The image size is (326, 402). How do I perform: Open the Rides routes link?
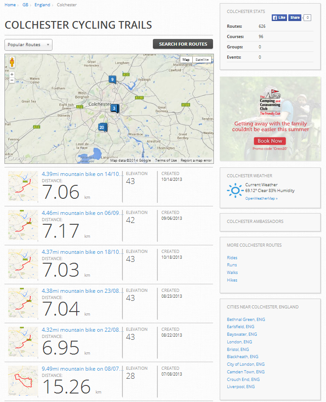tap(232, 258)
